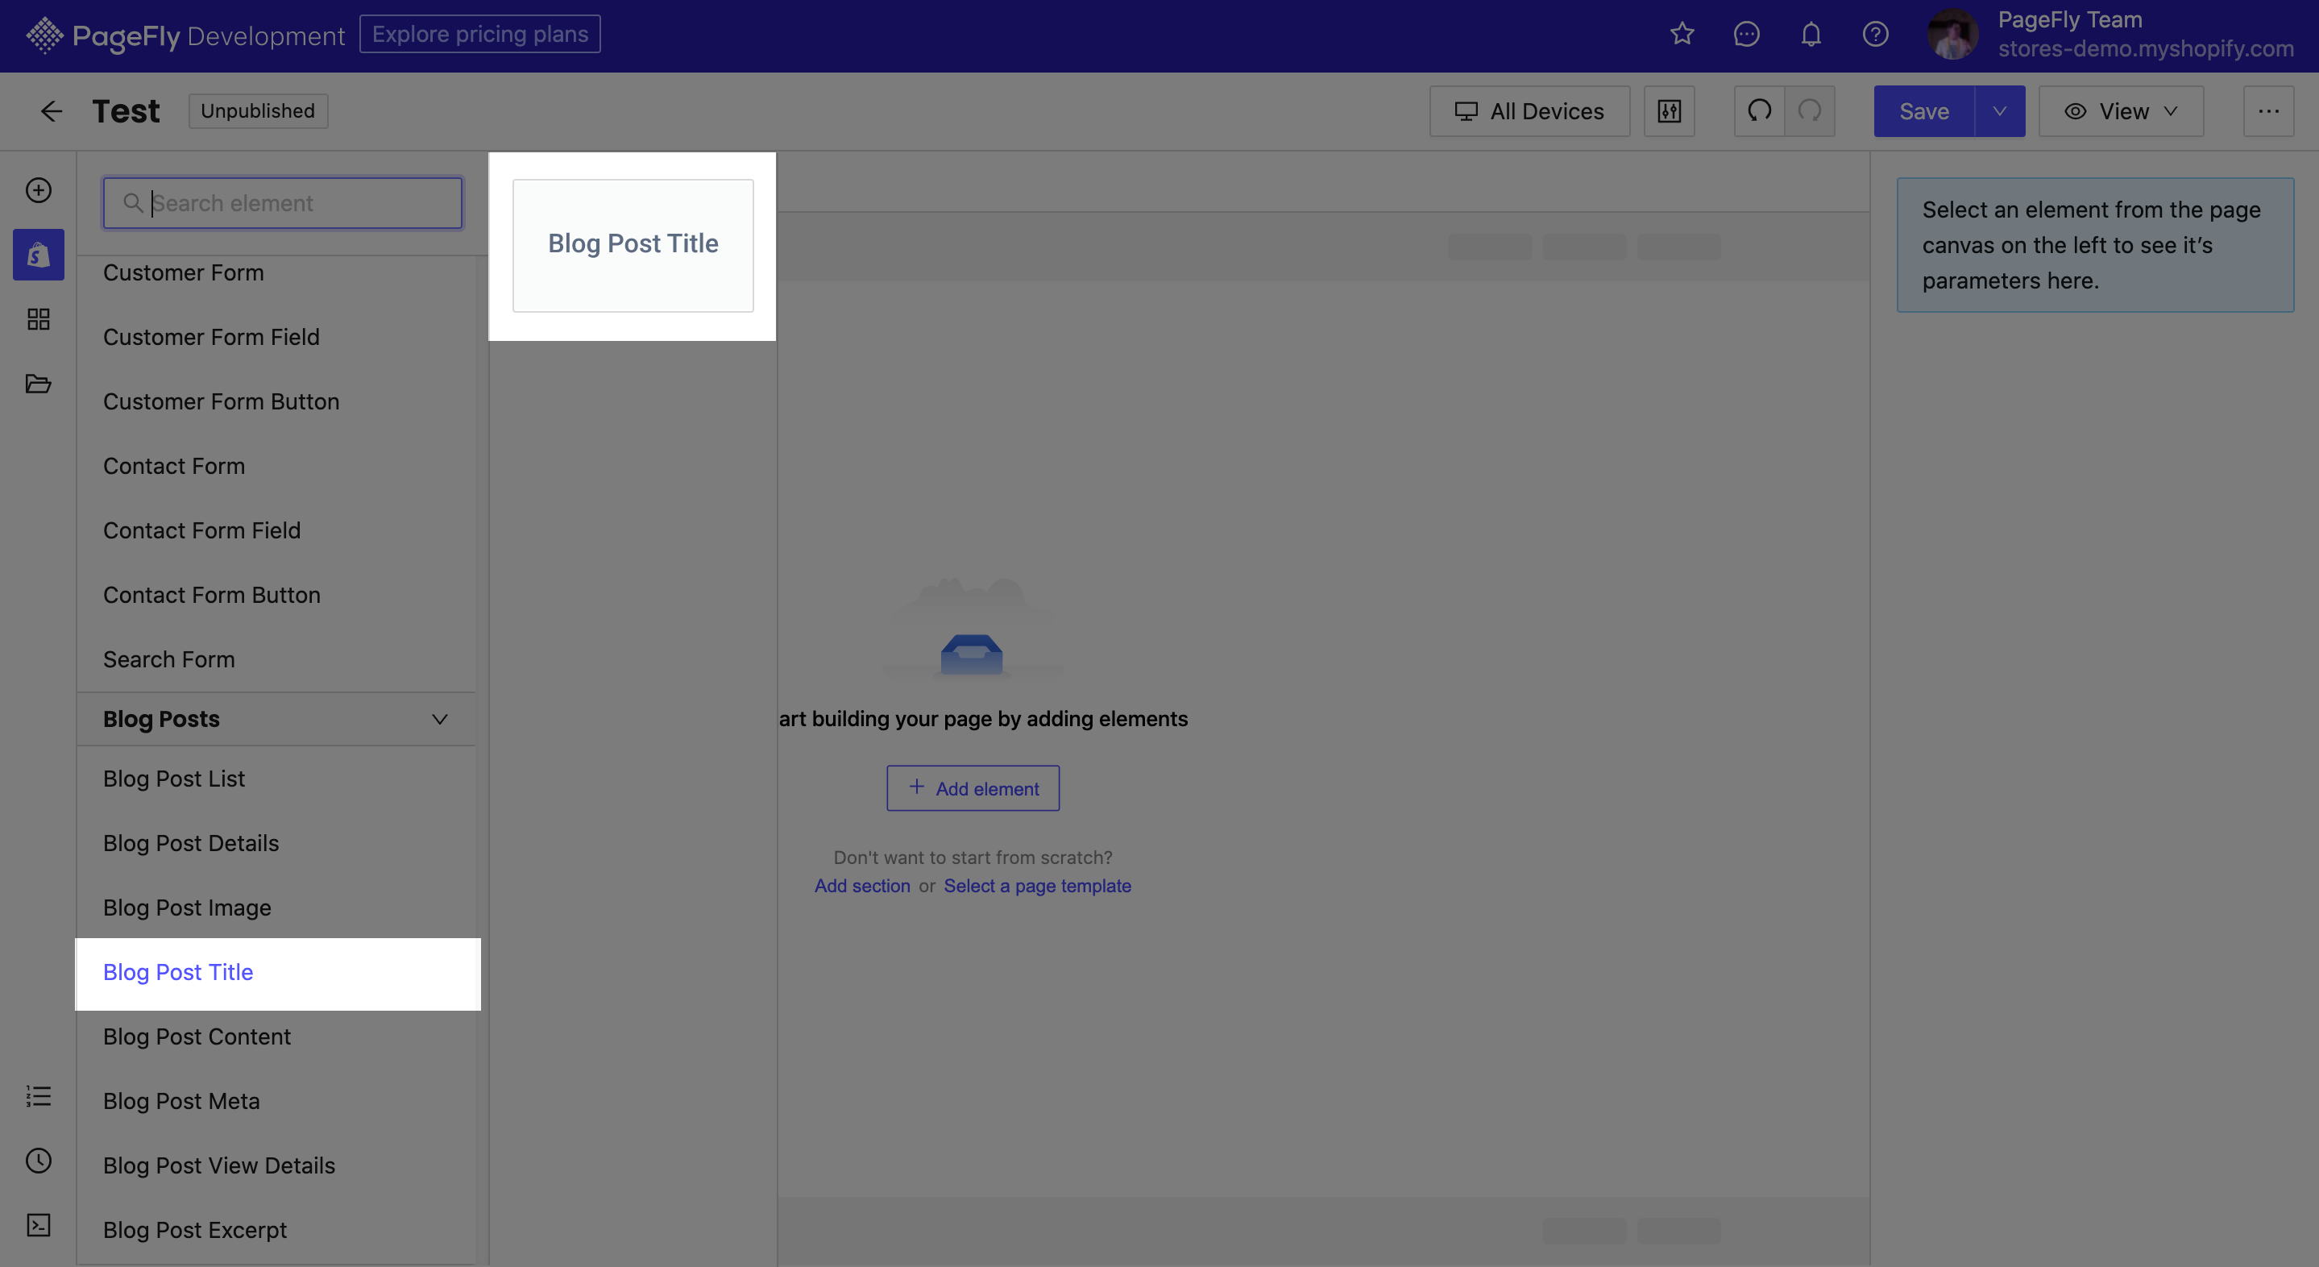2319x1267 pixels.
Task: Open the favorites star icon
Action: coord(1682,34)
